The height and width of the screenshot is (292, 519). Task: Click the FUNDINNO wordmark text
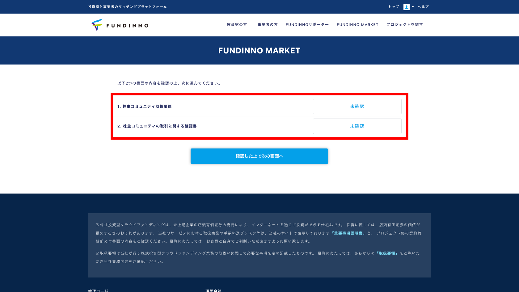[x=127, y=26]
